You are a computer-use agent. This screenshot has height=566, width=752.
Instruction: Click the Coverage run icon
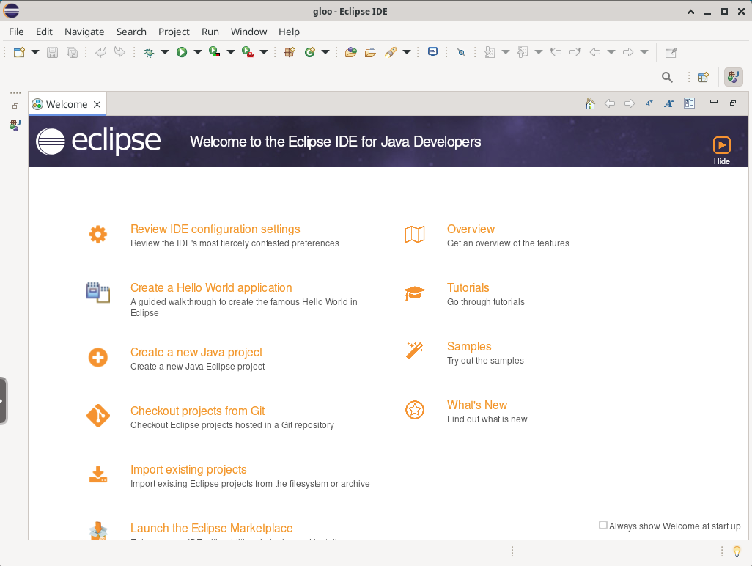pos(215,52)
